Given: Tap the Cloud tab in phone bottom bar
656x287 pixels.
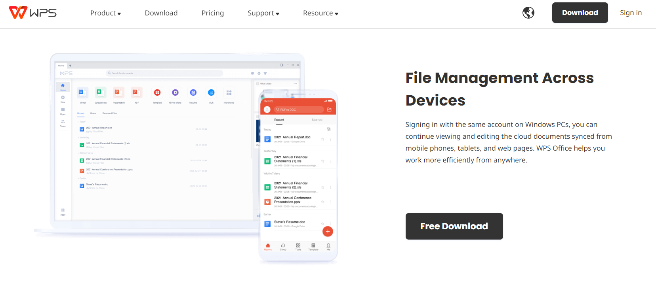Looking at the screenshot, I should pyautogui.click(x=283, y=247).
